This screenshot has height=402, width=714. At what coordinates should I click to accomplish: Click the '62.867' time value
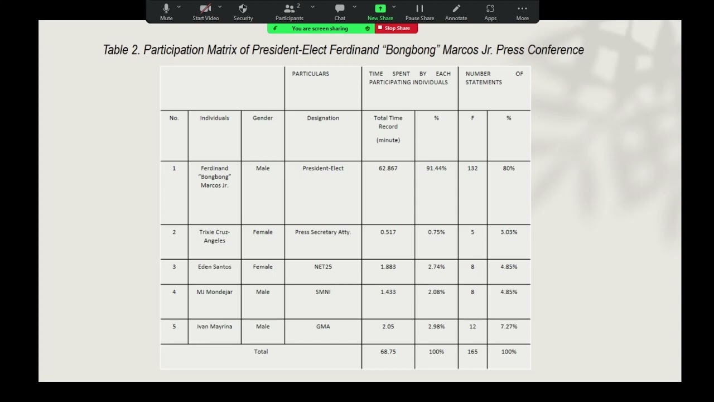point(388,168)
